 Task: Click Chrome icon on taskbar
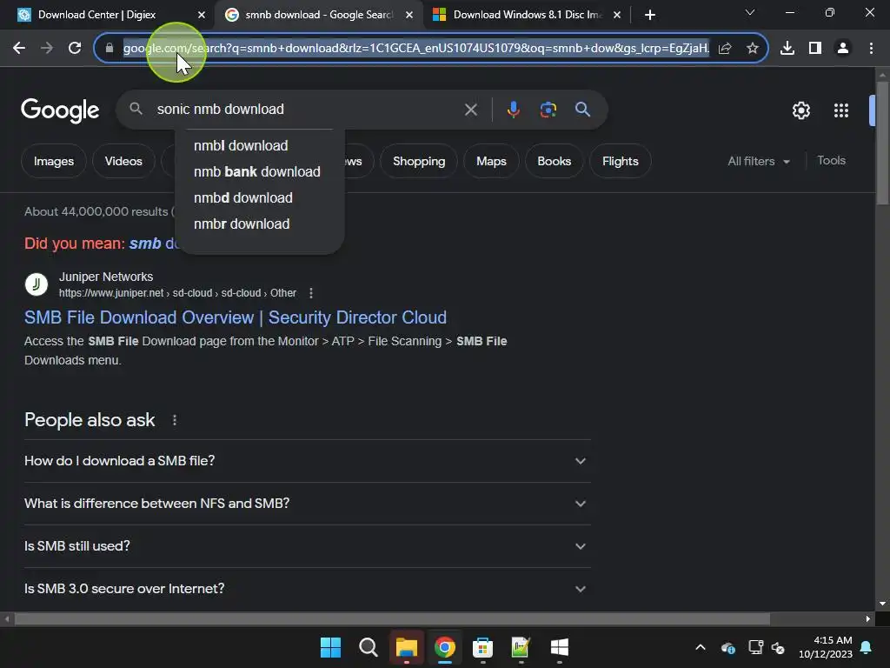tap(444, 647)
